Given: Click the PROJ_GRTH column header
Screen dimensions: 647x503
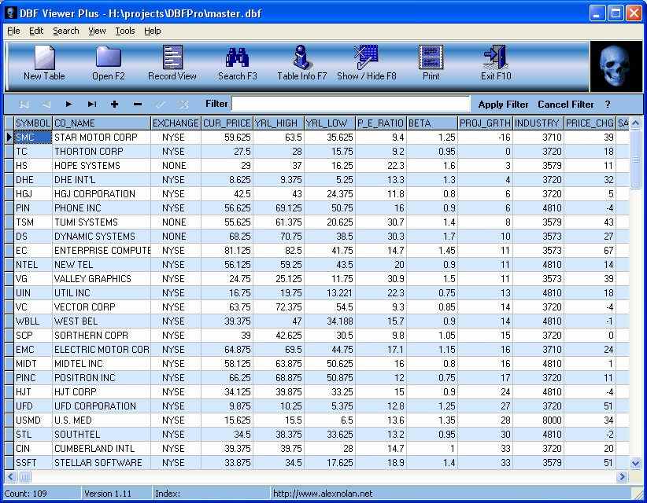Looking at the screenshot, I should coord(485,123).
